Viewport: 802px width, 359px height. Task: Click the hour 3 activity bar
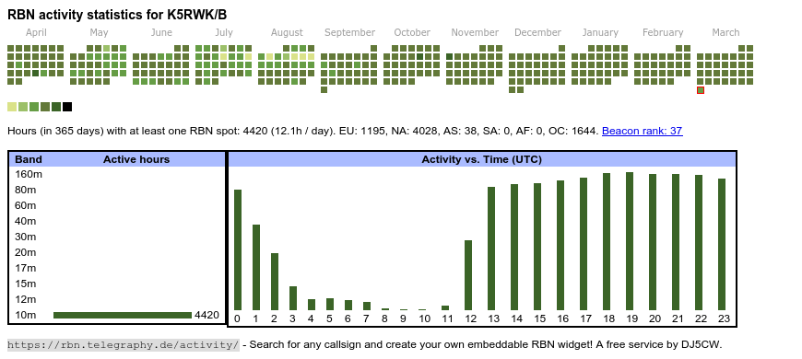[x=293, y=298]
